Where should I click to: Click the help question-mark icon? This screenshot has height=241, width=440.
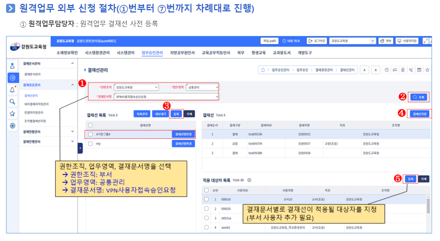tap(387, 70)
